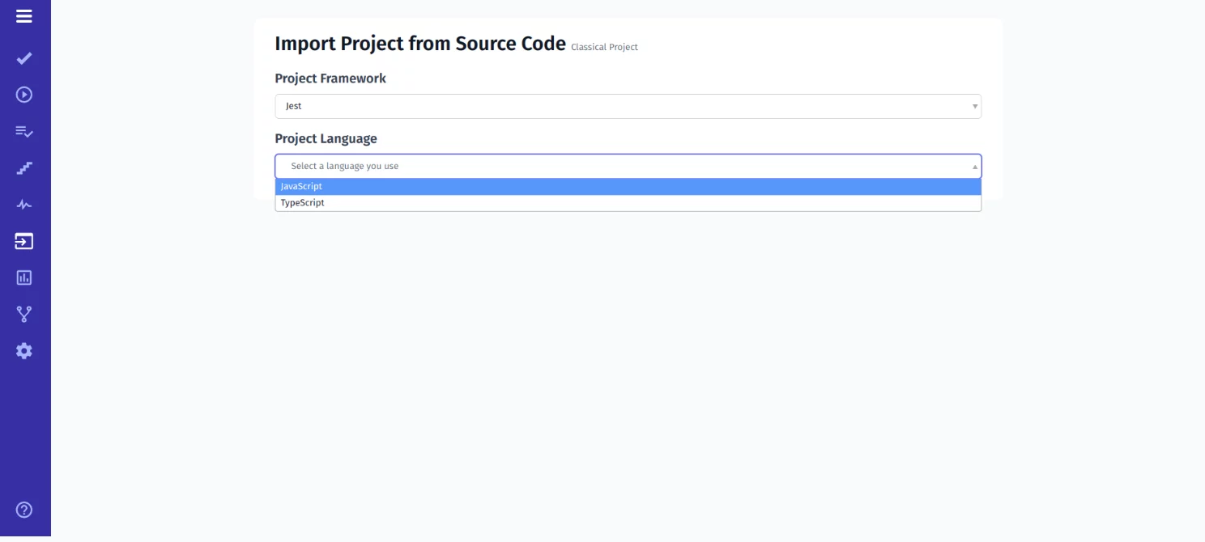
Task: Select the test cases checkmark icon
Action: pos(24,58)
